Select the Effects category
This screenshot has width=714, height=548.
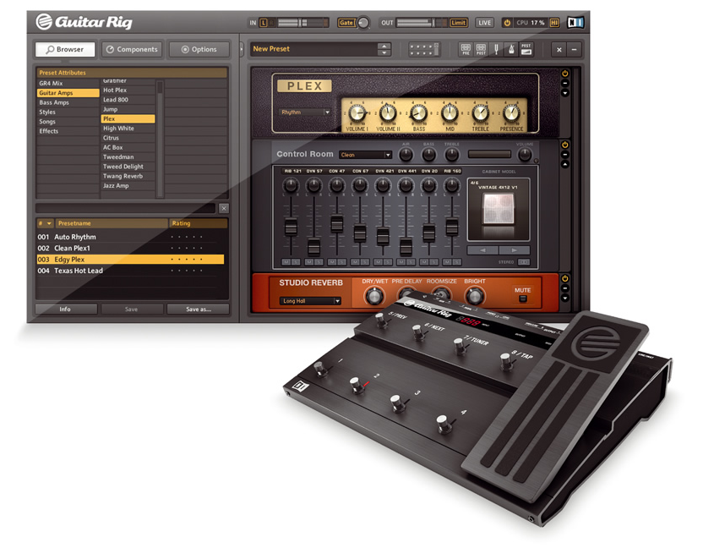coord(68,131)
